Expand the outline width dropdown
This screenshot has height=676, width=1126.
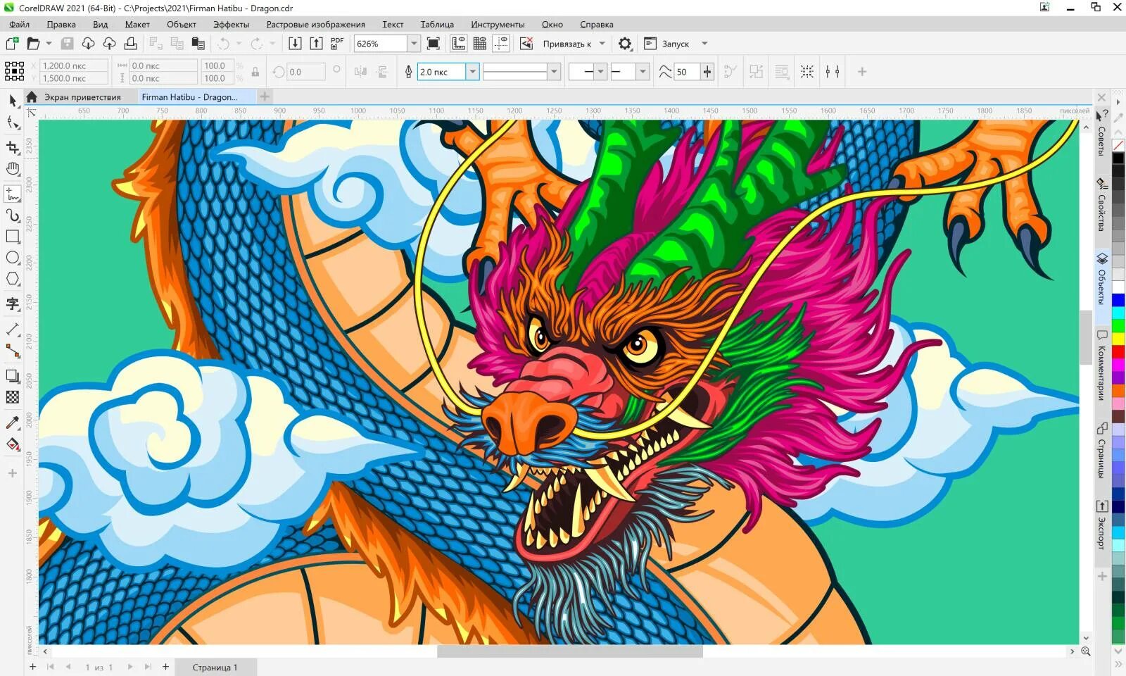pos(473,72)
